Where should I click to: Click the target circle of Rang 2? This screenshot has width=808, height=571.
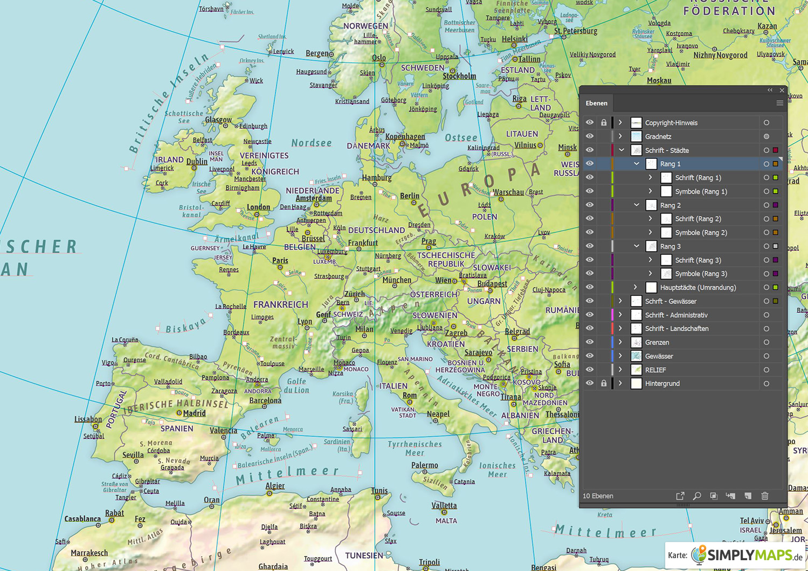coord(766,205)
